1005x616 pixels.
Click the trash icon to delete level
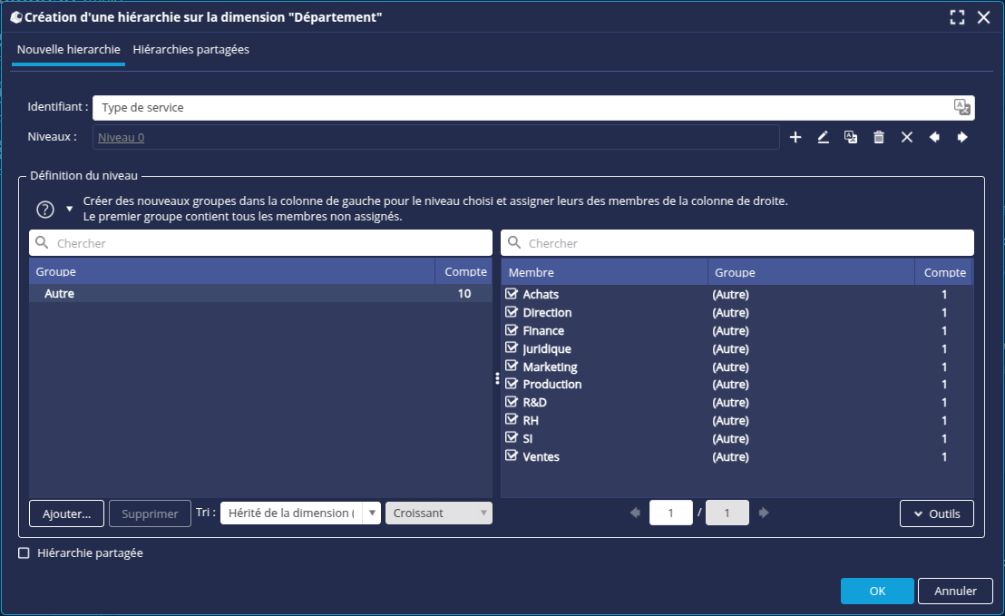point(878,137)
